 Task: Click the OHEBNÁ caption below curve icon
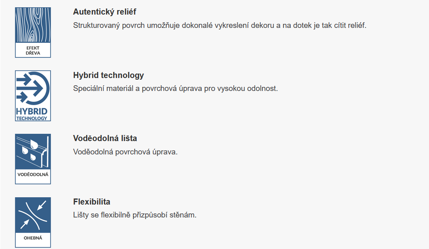pos(33,238)
